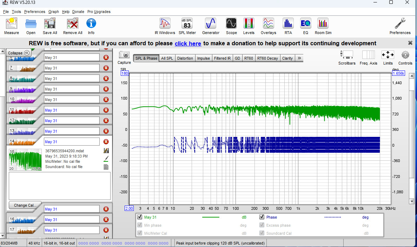The image size is (417, 247).
Task: Toggle graph Scrollbars icon
Action: click(x=347, y=55)
